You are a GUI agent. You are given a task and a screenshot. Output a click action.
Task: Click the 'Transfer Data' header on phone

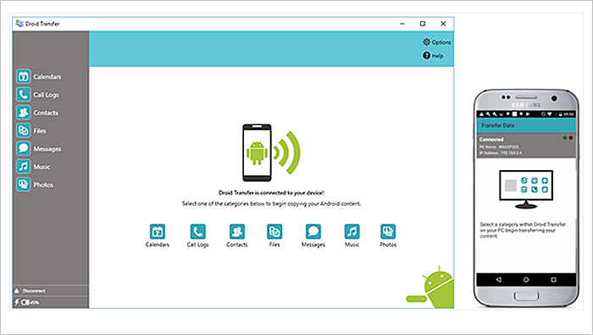(x=497, y=125)
